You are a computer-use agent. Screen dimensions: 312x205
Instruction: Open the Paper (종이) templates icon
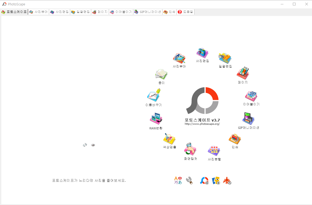161,75
